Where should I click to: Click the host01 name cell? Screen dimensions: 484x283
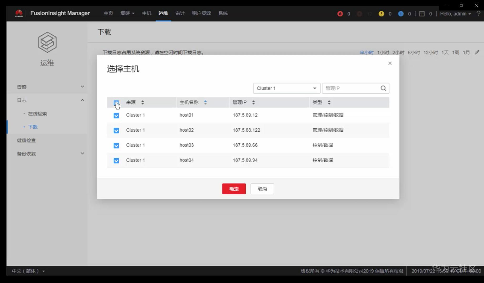coord(187,115)
